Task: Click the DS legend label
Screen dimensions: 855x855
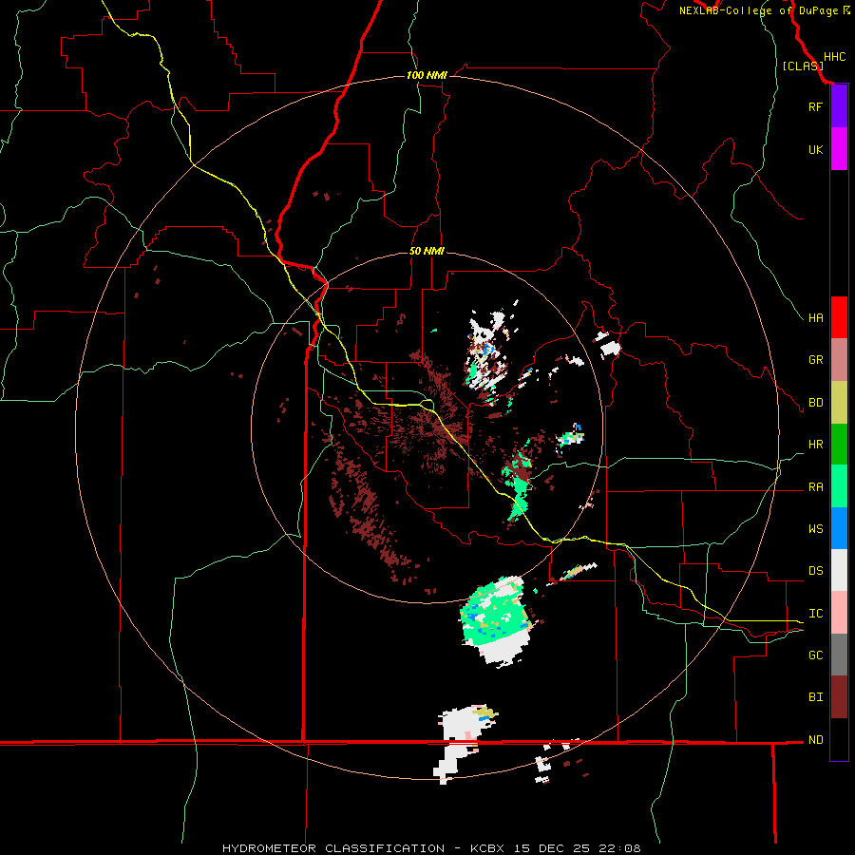Action: tap(815, 571)
